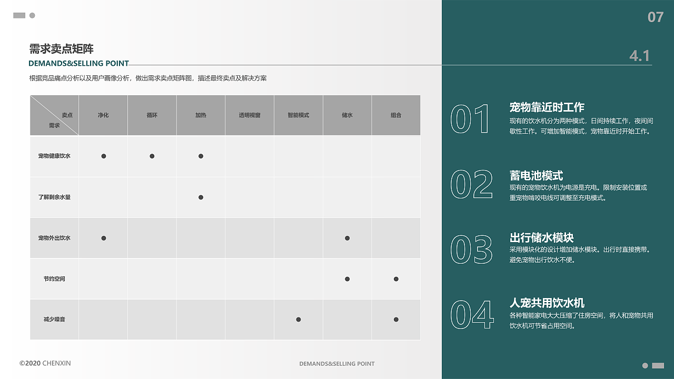Select the 减少噪音 row label
Viewport: 674px width, 379px height.
(x=54, y=320)
